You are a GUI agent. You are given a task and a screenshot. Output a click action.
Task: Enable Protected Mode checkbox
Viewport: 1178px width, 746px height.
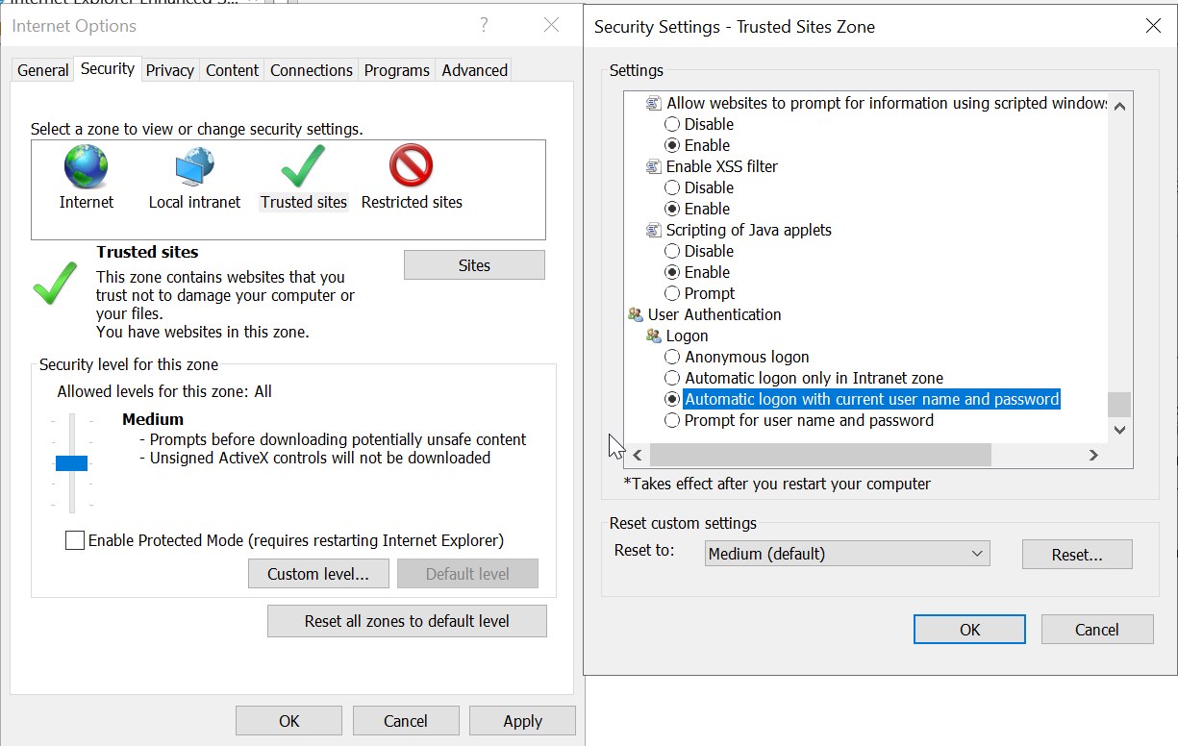[x=75, y=540]
